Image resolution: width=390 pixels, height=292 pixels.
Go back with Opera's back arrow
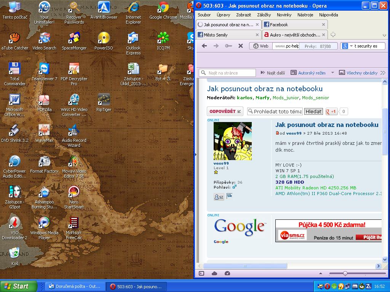(204, 46)
